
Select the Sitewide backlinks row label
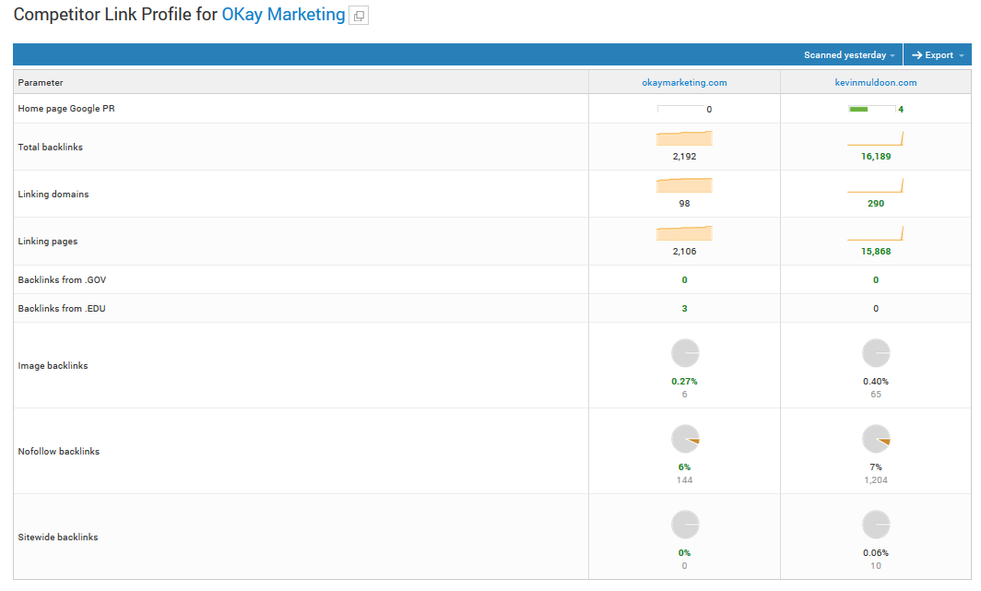[58, 538]
